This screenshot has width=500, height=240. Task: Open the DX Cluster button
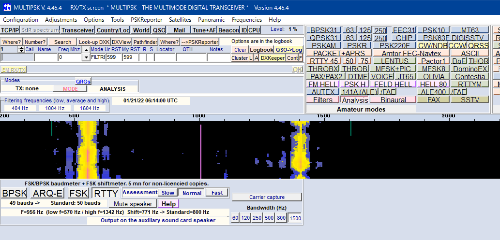(240, 58)
